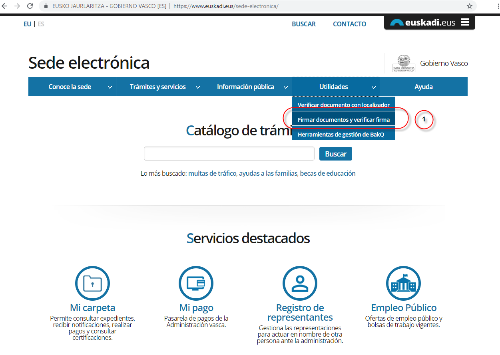Choose Firmar documentos y verificar firma
Image resolution: width=500 pixels, height=355 pixels.
coord(343,120)
